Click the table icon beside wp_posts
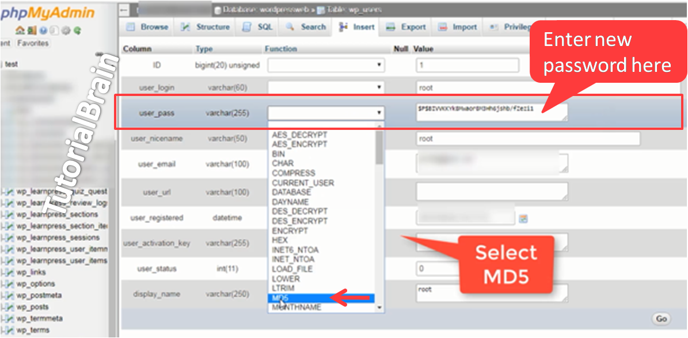 pyautogui.click(x=10, y=307)
